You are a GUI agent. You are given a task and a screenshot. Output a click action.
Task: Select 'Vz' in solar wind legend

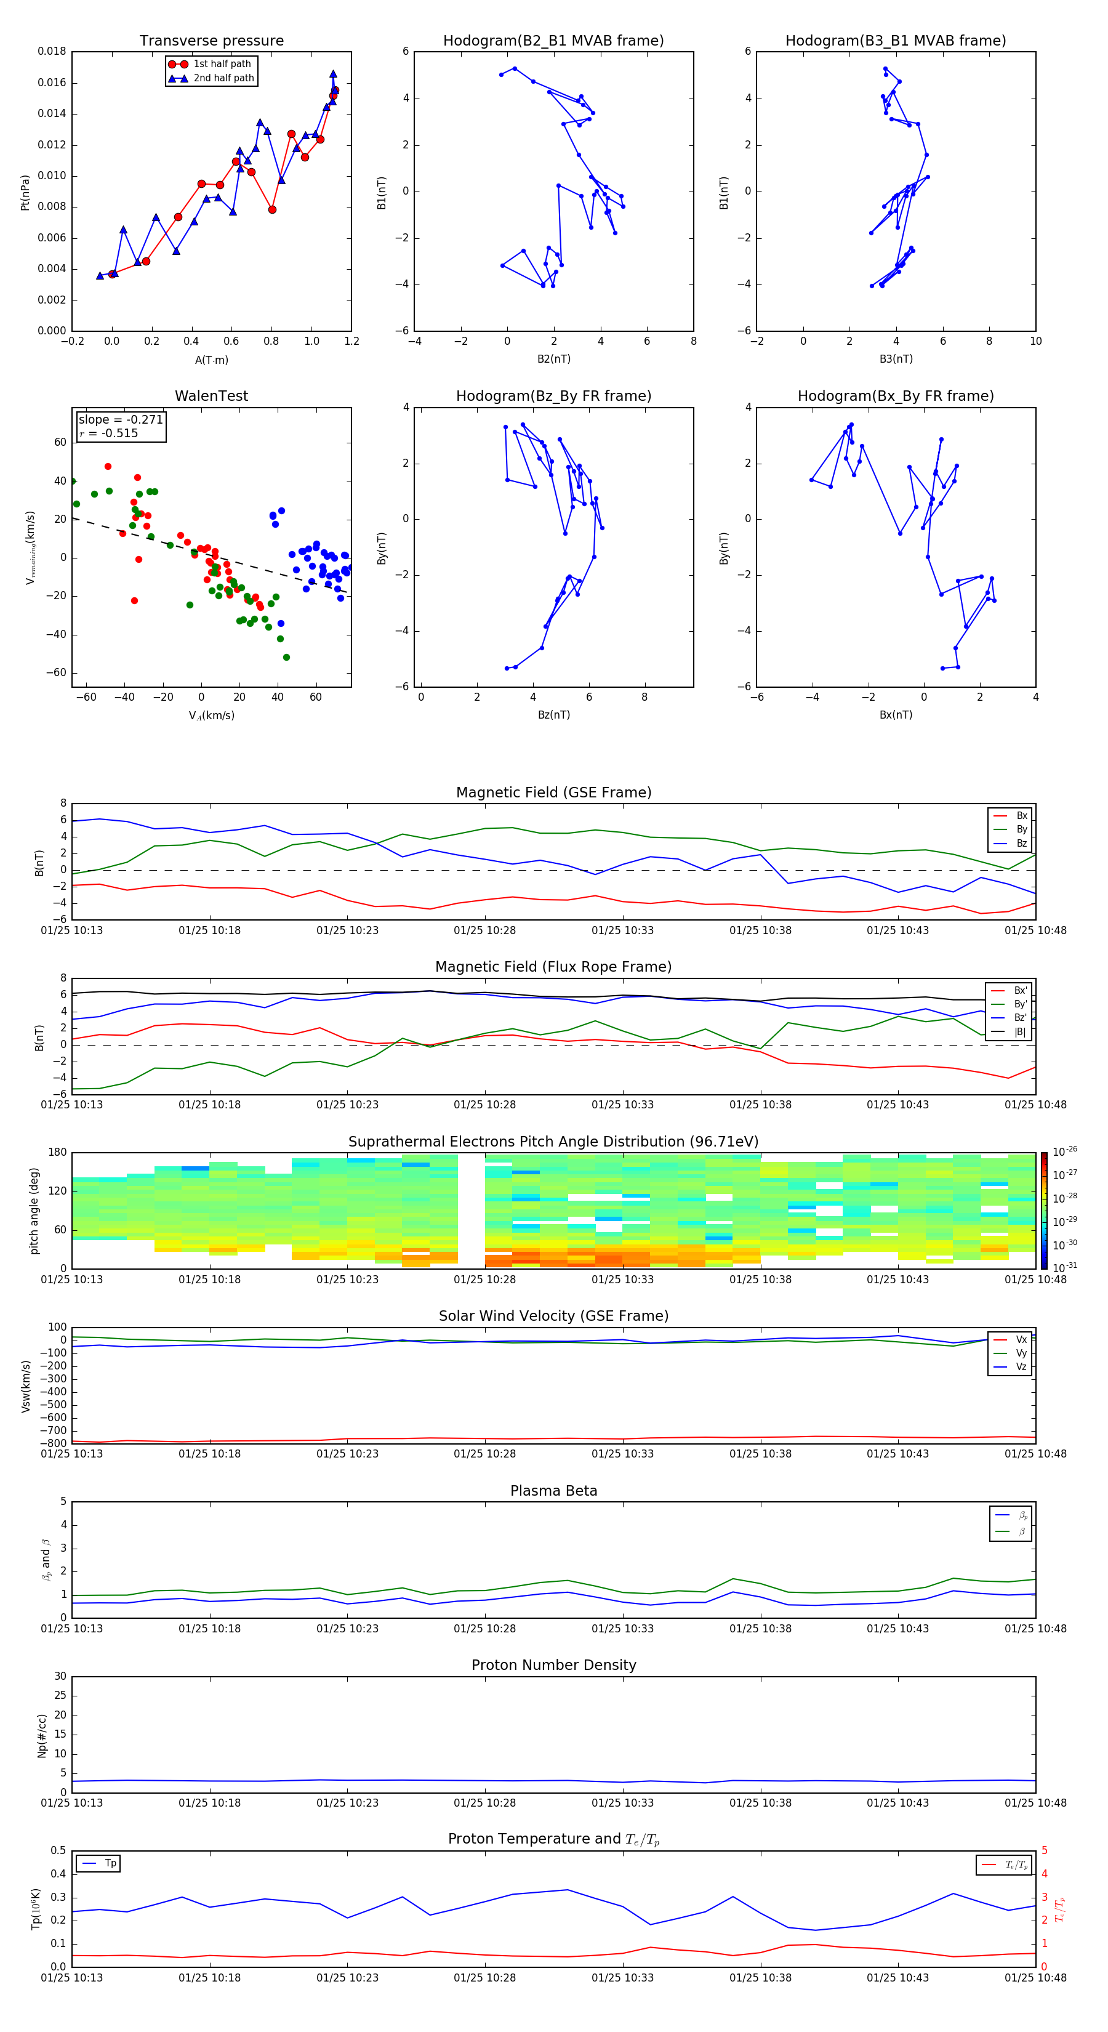(x=1011, y=1366)
